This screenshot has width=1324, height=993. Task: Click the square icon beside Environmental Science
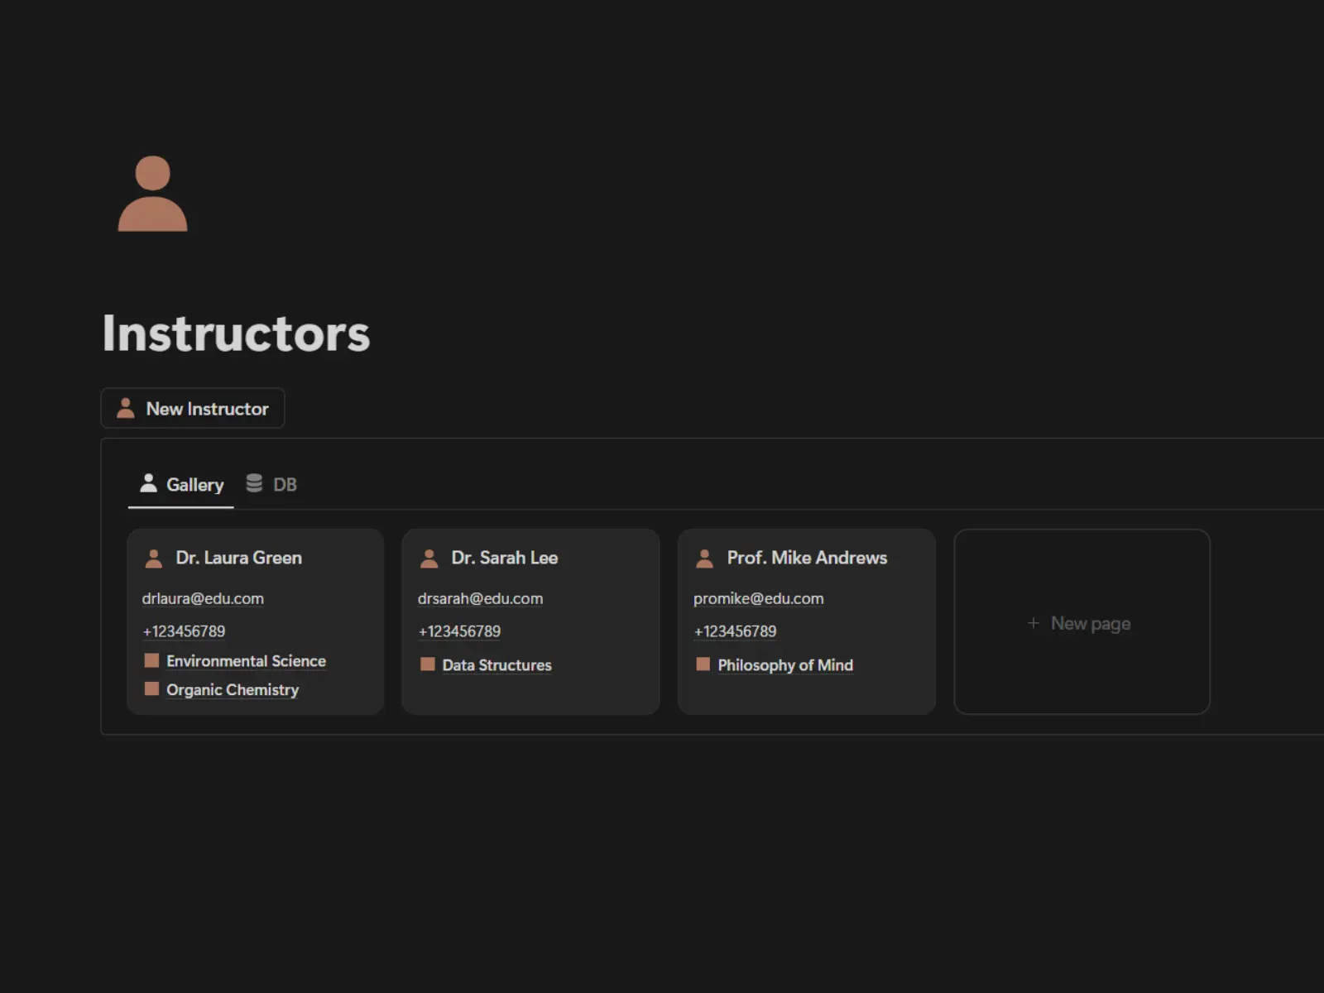point(151,660)
